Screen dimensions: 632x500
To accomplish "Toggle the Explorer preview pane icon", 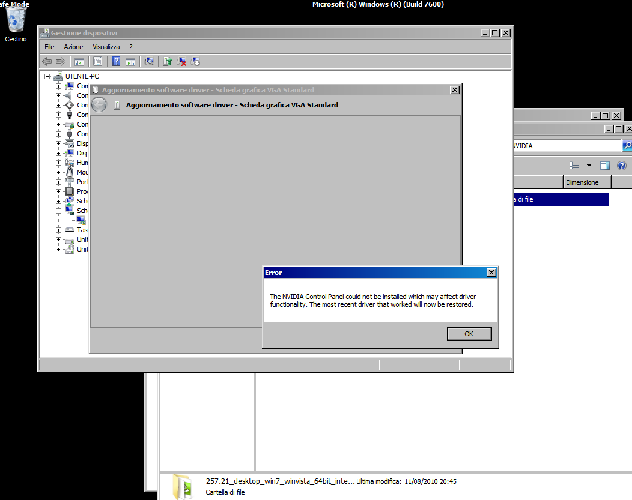I will (605, 166).
